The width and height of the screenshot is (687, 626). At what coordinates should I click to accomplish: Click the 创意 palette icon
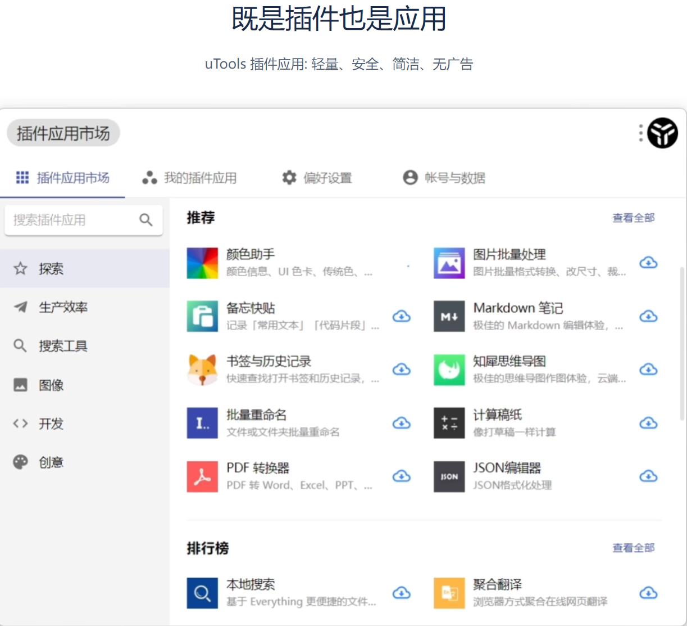coord(20,462)
